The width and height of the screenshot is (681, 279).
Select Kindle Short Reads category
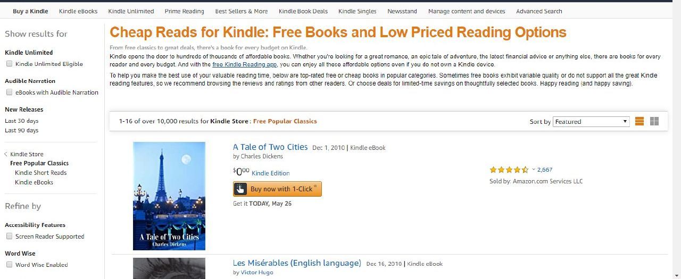pos(41,173)
